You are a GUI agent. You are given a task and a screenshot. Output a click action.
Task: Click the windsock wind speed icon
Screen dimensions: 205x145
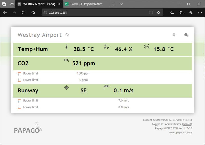[106, 88]
